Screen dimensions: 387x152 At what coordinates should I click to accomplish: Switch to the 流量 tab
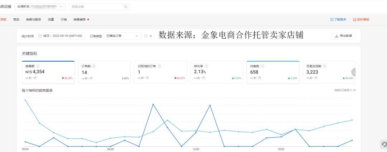tap(51, 19)
